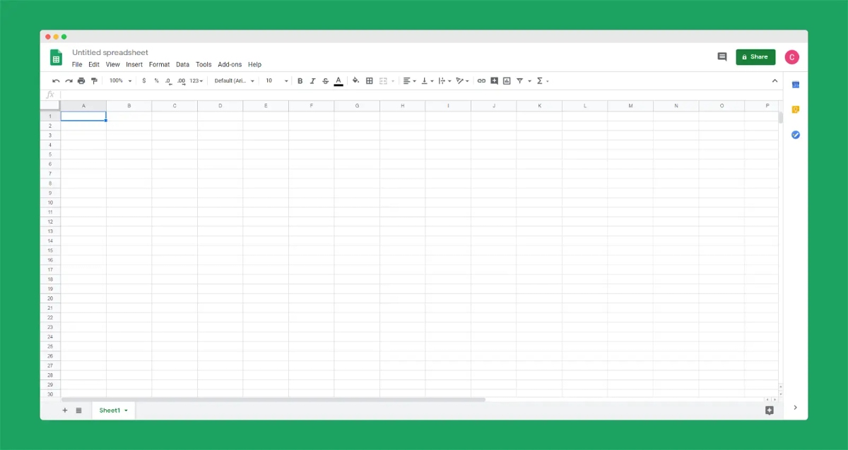The height and width of the screenshot is (450, 848).
Task: Go to Sheets home via green logo
Action: tap(56, 57)
